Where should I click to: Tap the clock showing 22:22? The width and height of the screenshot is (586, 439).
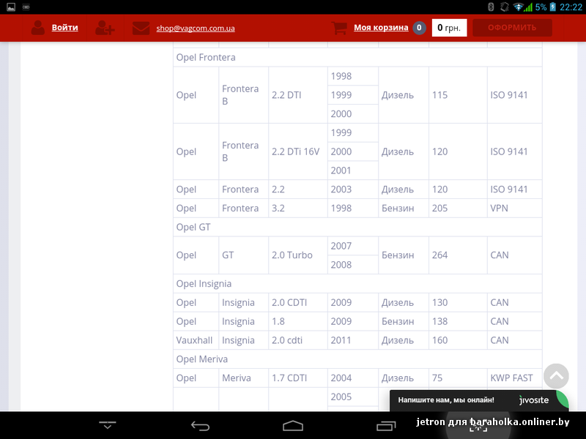click(571, 7)
